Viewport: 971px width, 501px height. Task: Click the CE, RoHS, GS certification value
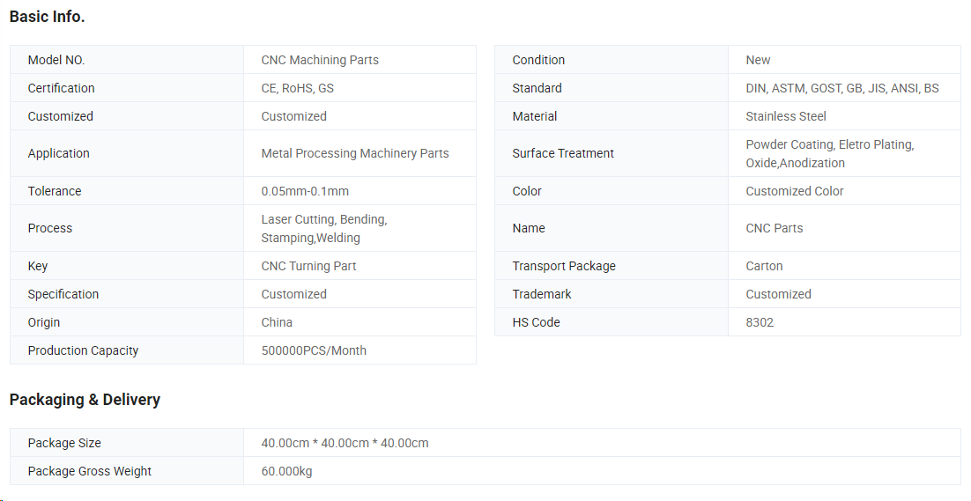point(297,88)
